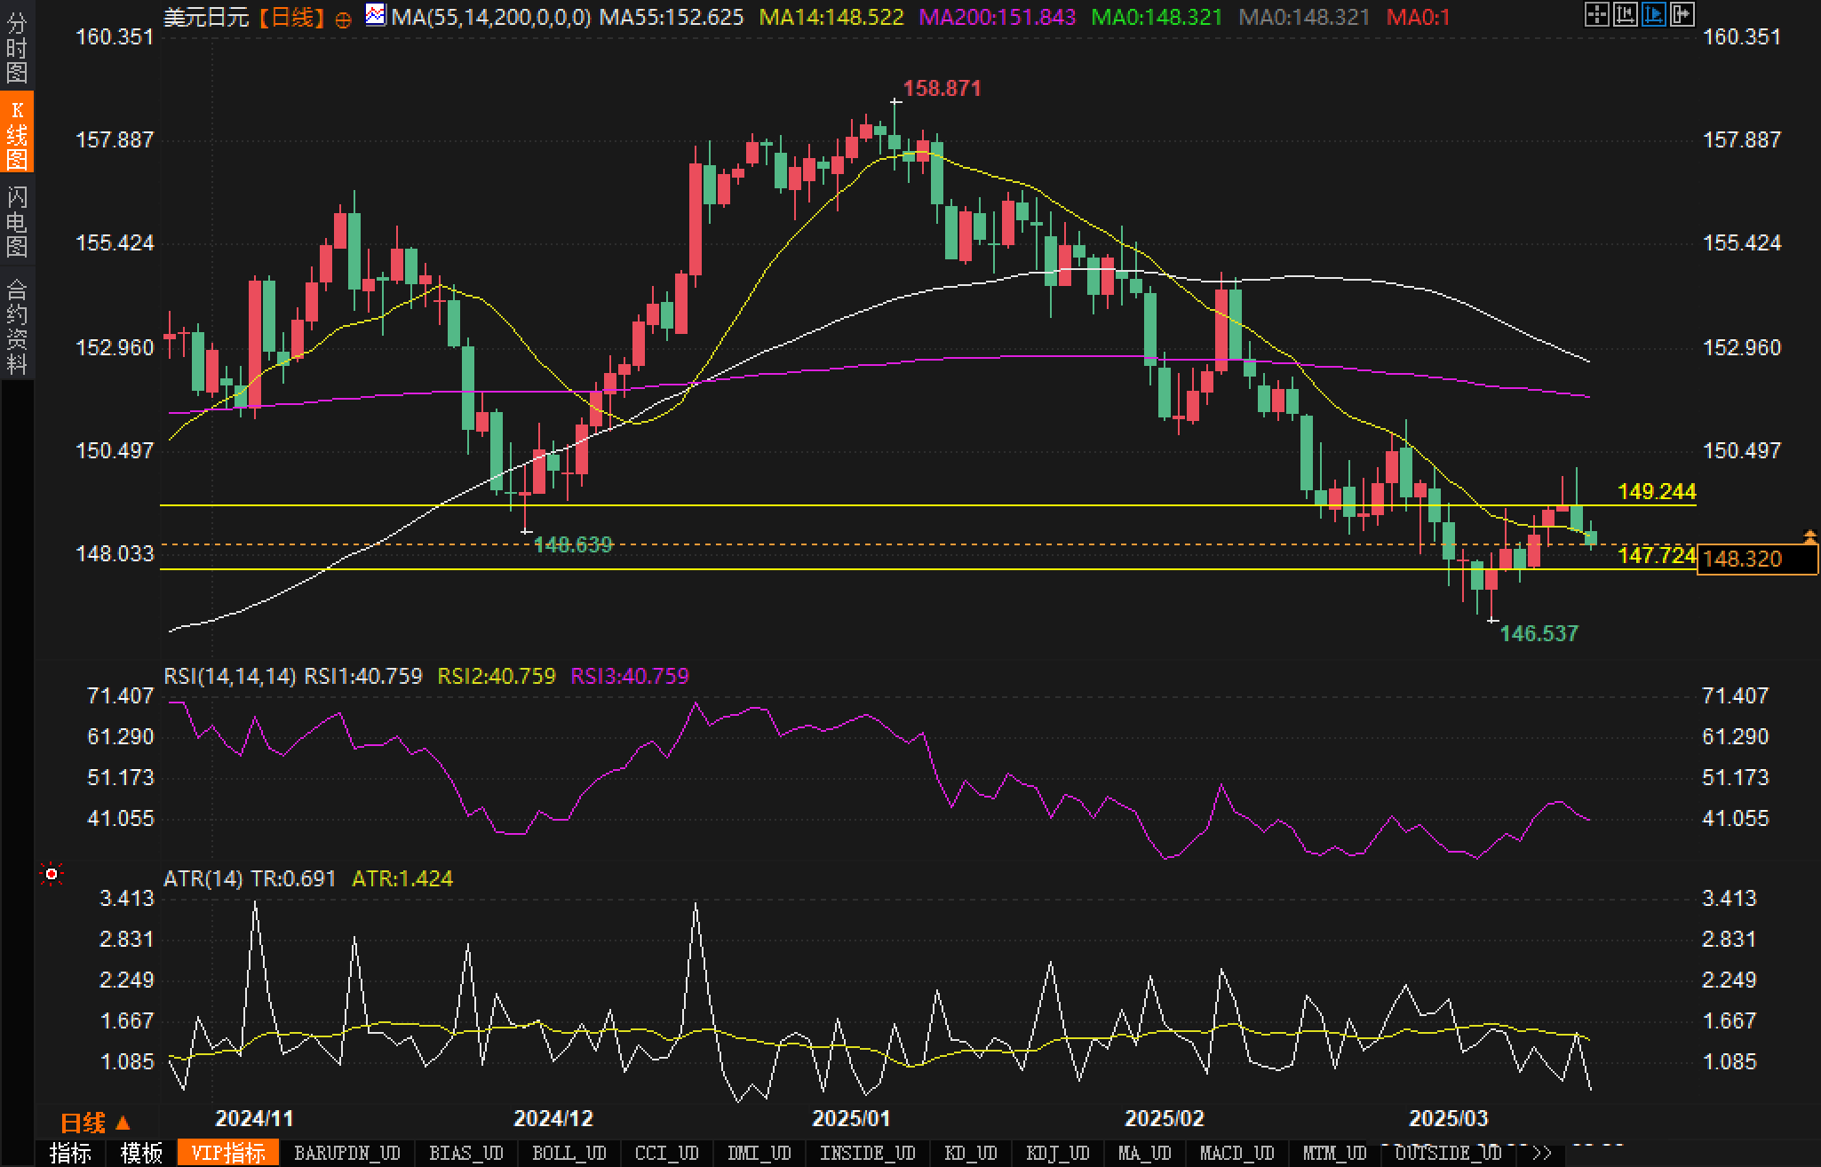This screenshot has height=1167, width=1821.
Task: Select the MTM_UD indicator
Action: click(1334, 1153)
